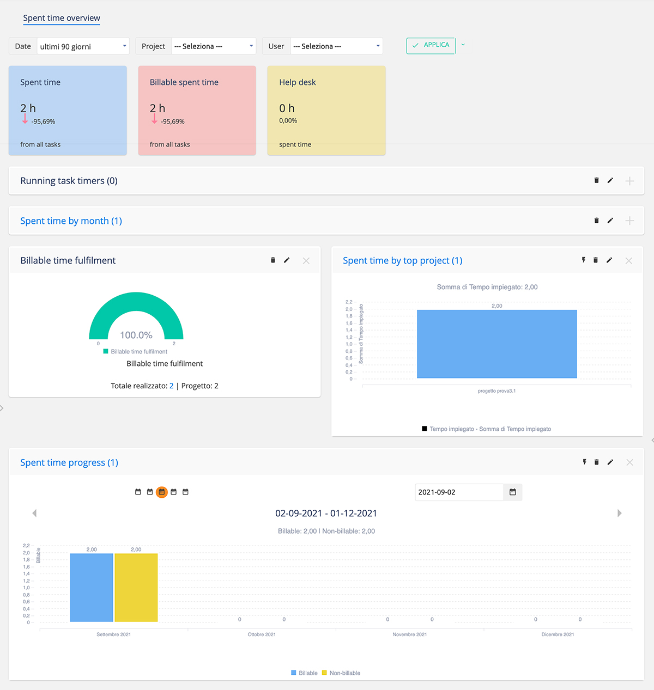
Task: Edit the Spent time by month widget
Action: [610, 221]
